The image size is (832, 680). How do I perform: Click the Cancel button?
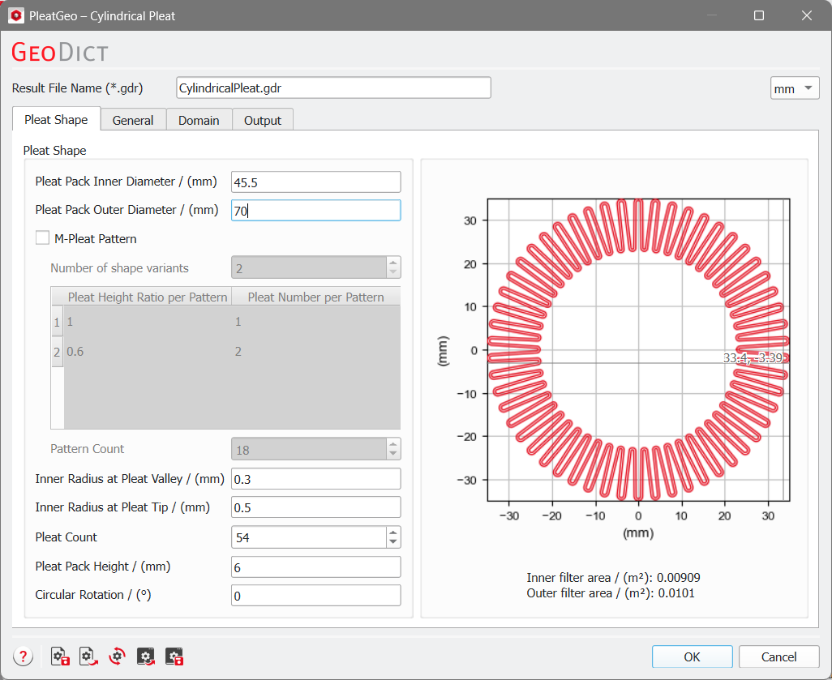pos(778,656)
